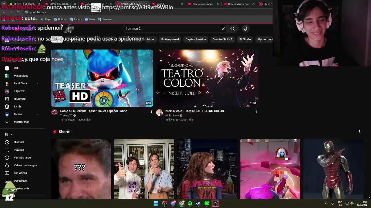The height and width of the screenshot is (208, 371).
Task: Open the Kick app from the taskbar
Action: pos(207,203)
